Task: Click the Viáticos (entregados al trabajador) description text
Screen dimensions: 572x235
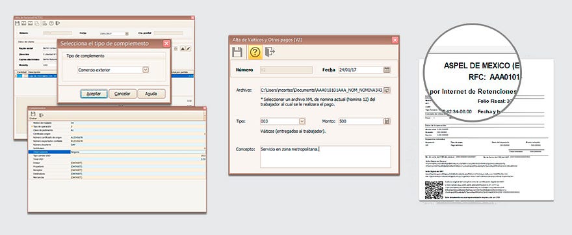Action: pyautogui.click(x=293, y=131)
